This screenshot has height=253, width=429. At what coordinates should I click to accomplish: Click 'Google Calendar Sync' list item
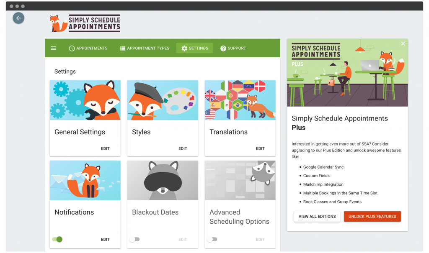(x=323, y=167)
